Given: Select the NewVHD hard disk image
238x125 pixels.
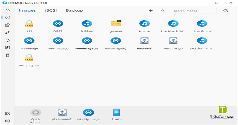Looking at the screenshot, I should 145,41.
